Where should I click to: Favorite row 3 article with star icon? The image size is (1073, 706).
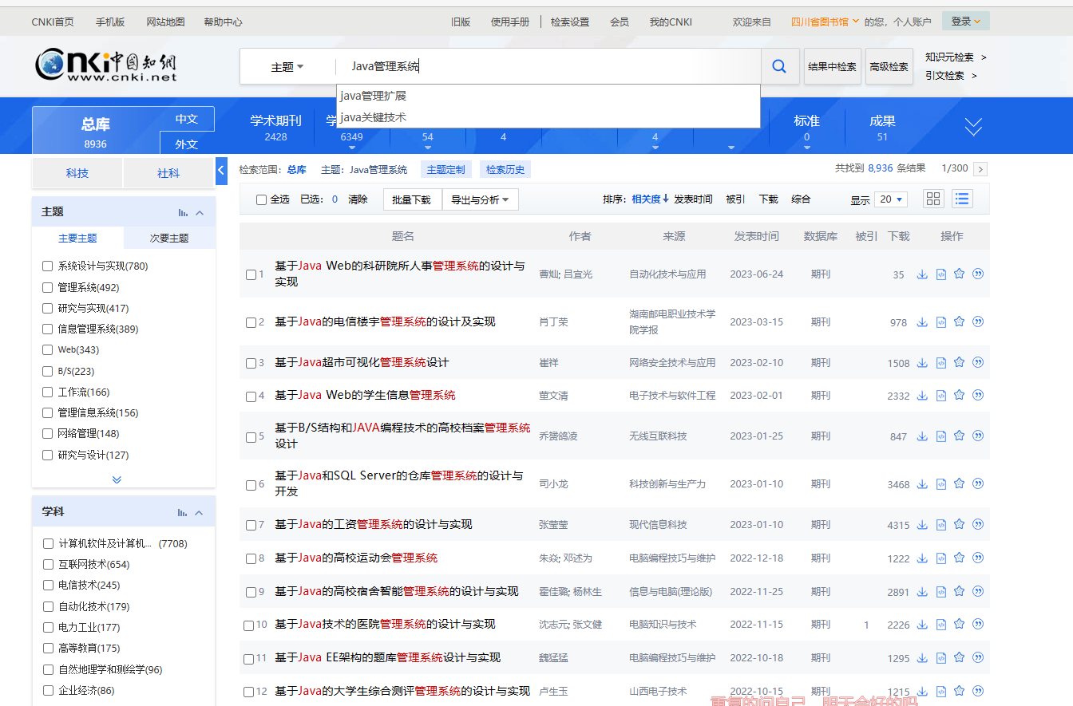pyautogui.click(x=959, y=362)
